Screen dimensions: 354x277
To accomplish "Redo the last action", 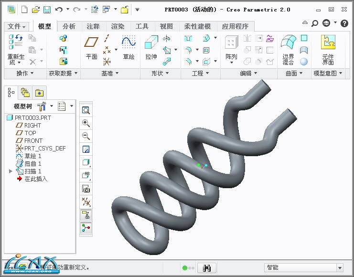I will (77, 10).
